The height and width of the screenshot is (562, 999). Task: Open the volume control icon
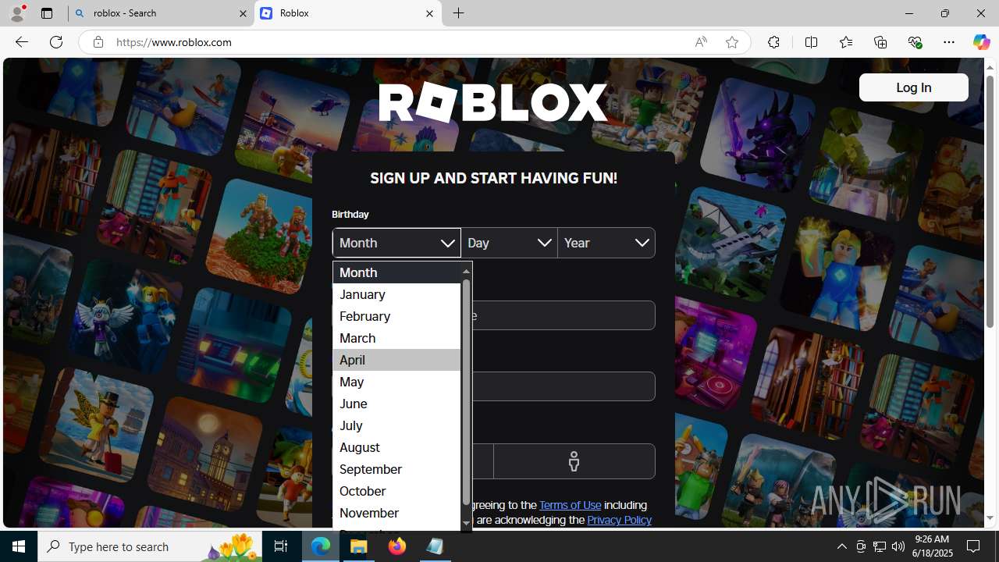tap(898, 546)
